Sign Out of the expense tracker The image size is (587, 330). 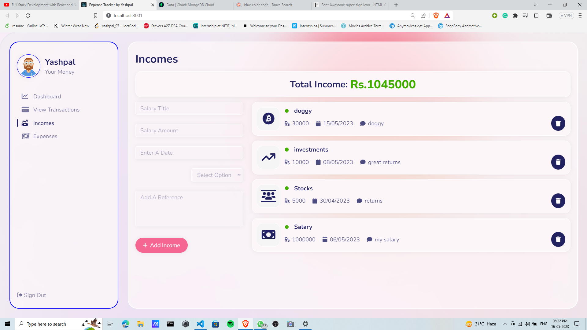[31, 295]
